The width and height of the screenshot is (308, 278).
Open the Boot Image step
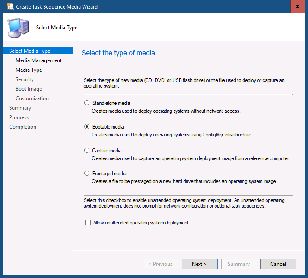point(29,89)
